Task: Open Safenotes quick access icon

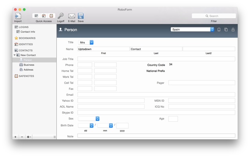Action: tap(51, 16)
